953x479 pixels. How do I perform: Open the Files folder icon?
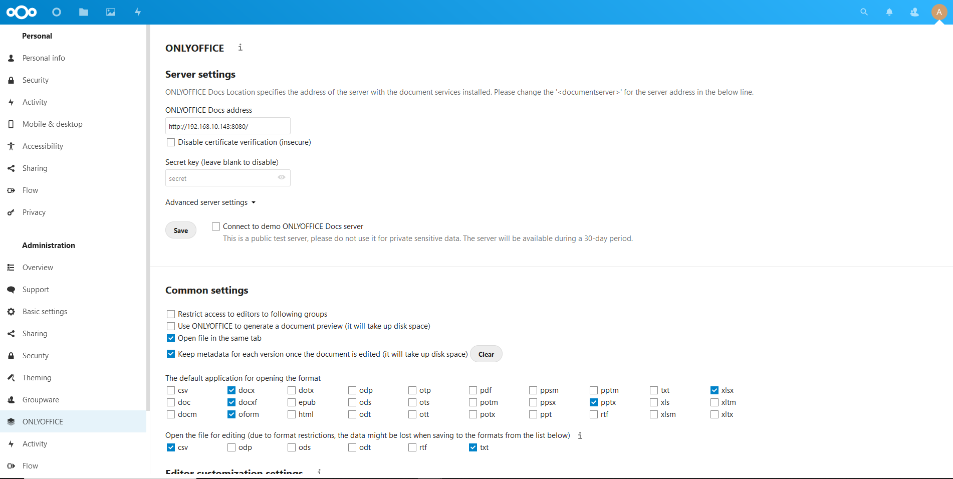point(84,12)
